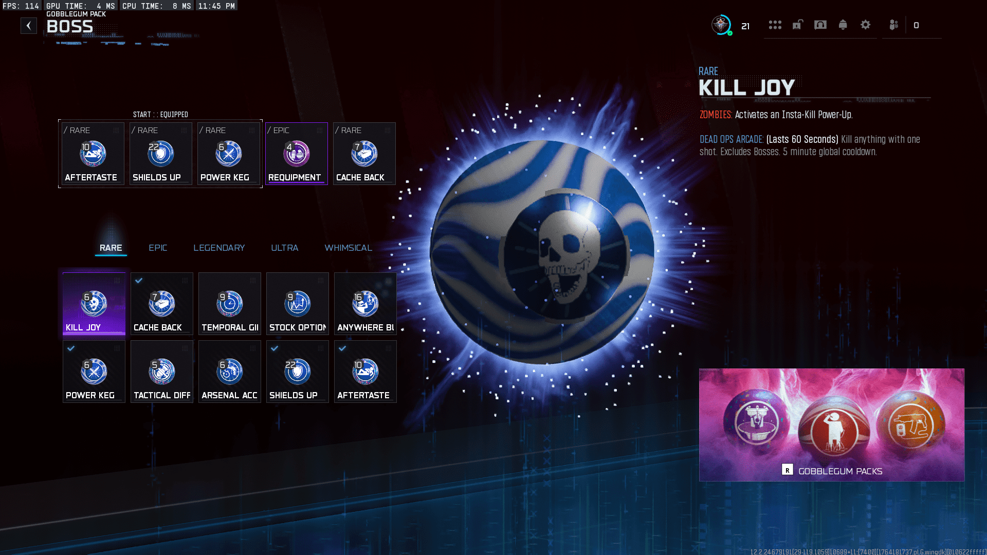
Task: Select the Stock Option gobblegum
Action: tap(297, 304)
